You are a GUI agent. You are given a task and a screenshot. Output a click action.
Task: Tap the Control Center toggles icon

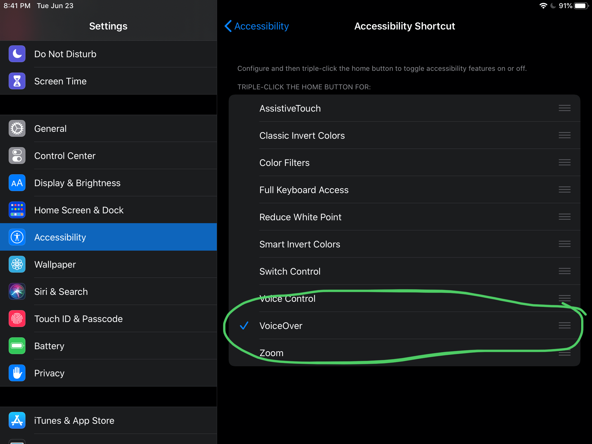(17, 156)
